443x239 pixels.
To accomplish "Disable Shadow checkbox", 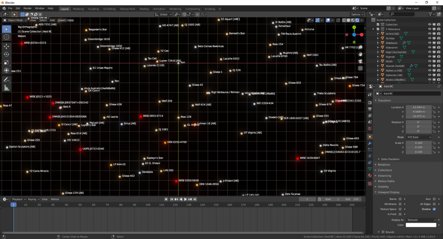I will [434, 209].
